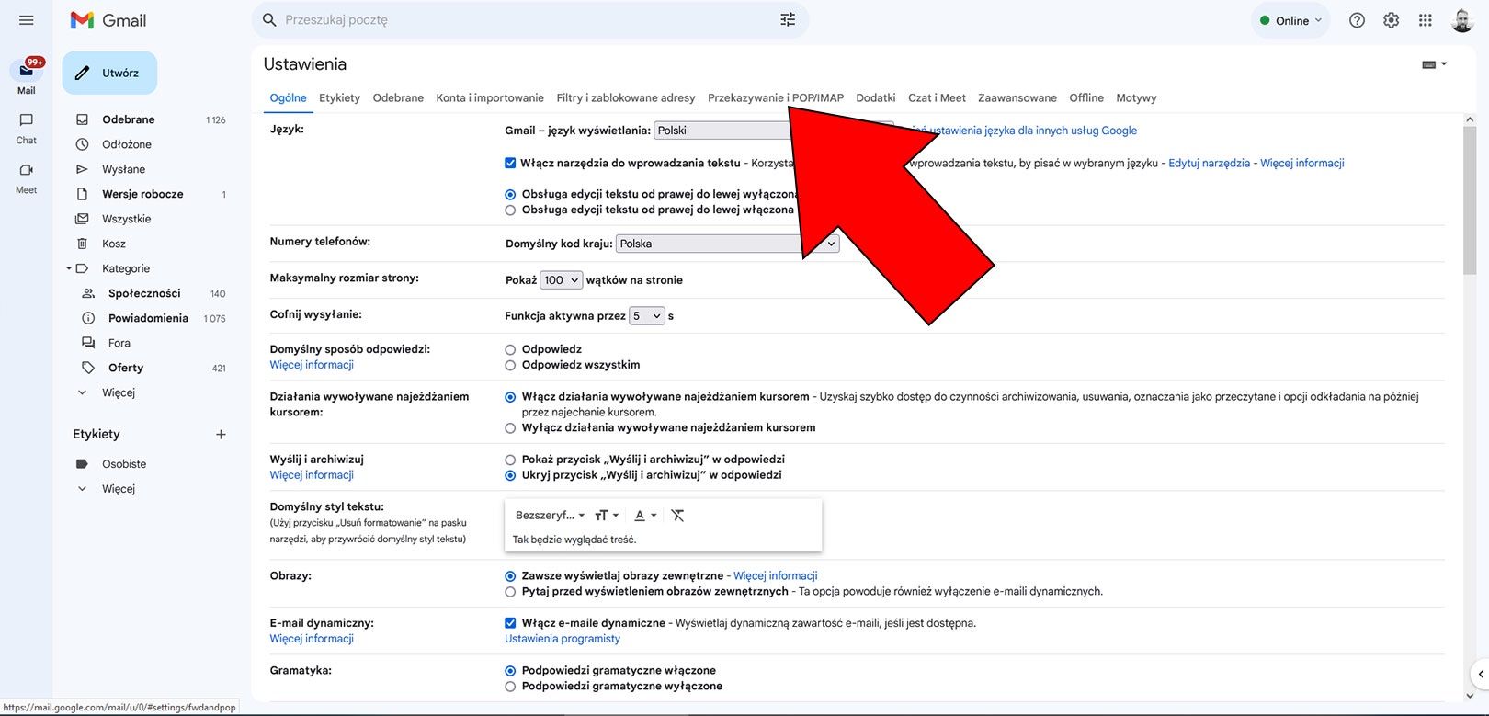Open the Settings gear icon

click(1392, 20)
